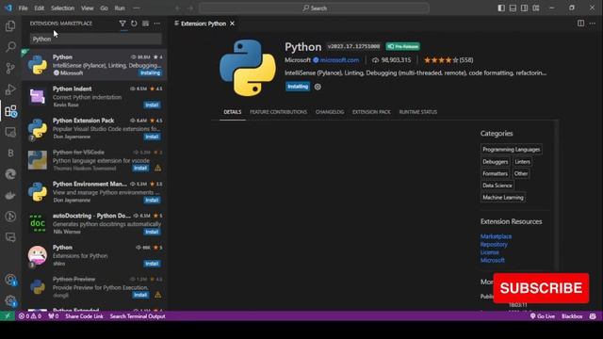Select the Data Science category tag
This screenshot has width=603, height=339.
[497, 186]
